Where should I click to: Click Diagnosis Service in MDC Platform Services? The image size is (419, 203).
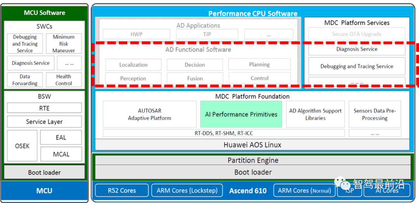pos(357,49)
